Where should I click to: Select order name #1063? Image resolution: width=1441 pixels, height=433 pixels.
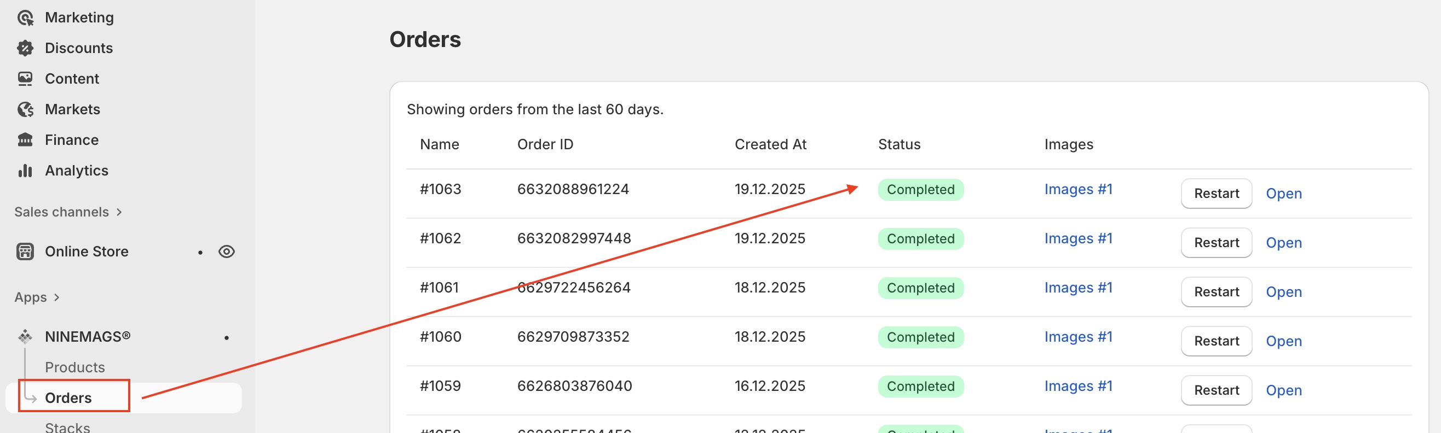click(440, 189)
